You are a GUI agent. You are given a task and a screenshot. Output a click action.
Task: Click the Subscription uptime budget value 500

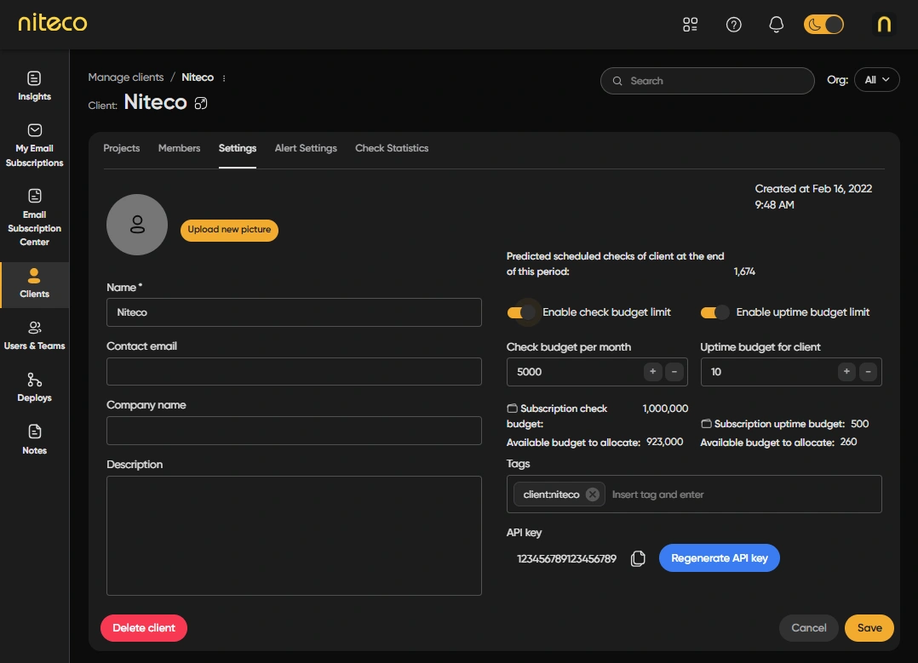click(x=859, y=424)
